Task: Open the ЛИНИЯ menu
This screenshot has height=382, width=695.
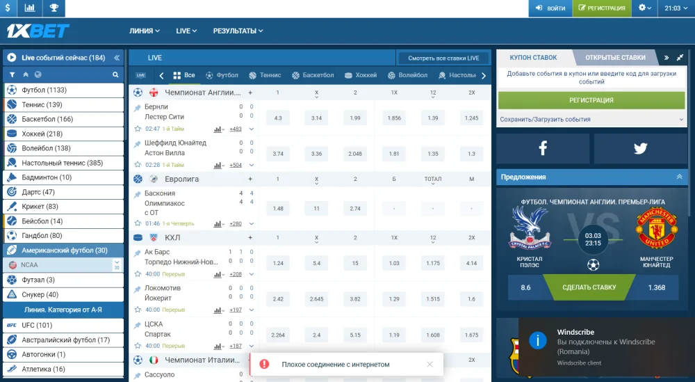Action: pyautogui.click(x=145, y=31)
